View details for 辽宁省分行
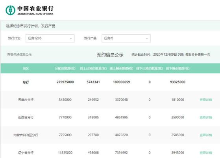 [206, 152]
